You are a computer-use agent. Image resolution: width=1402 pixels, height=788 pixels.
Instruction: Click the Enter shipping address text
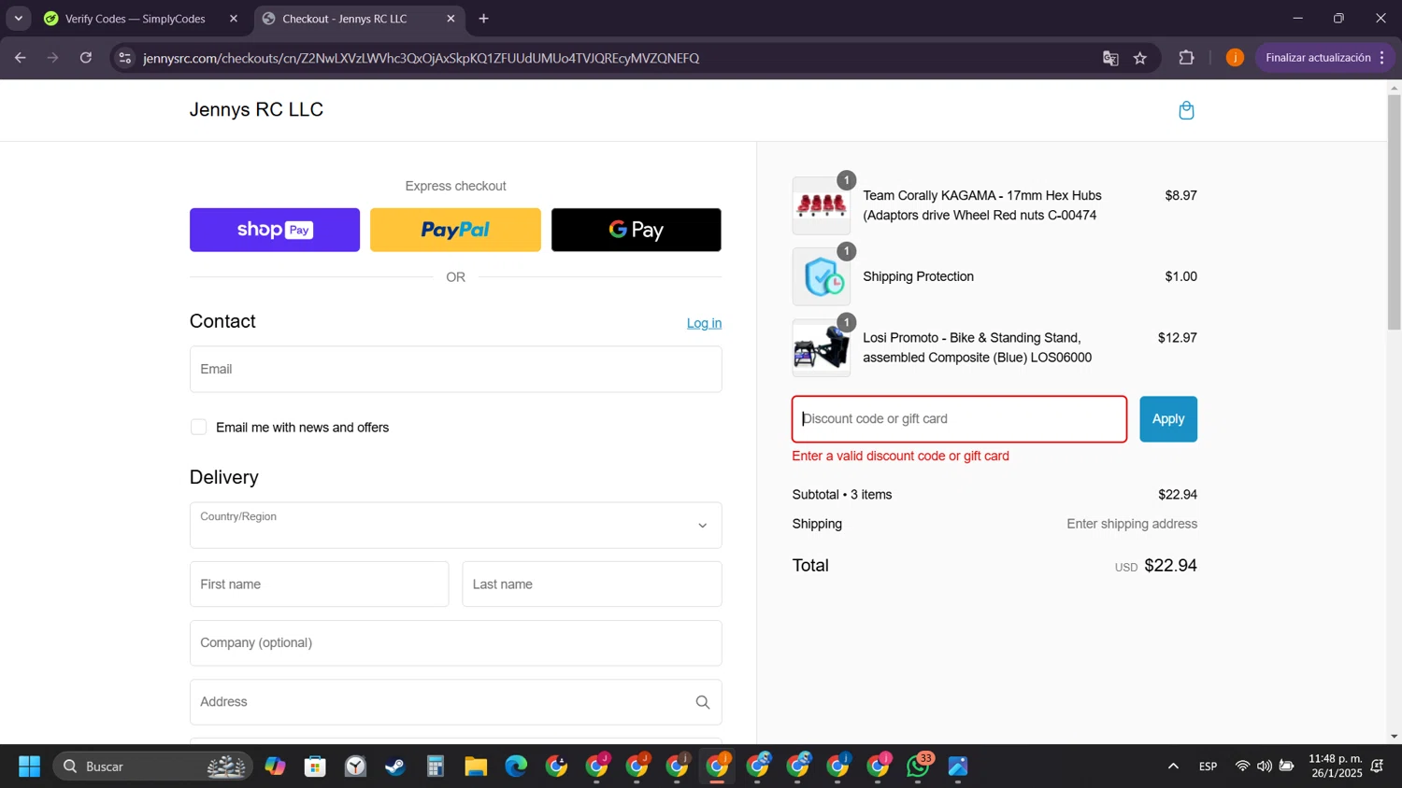coord(1132,524)
